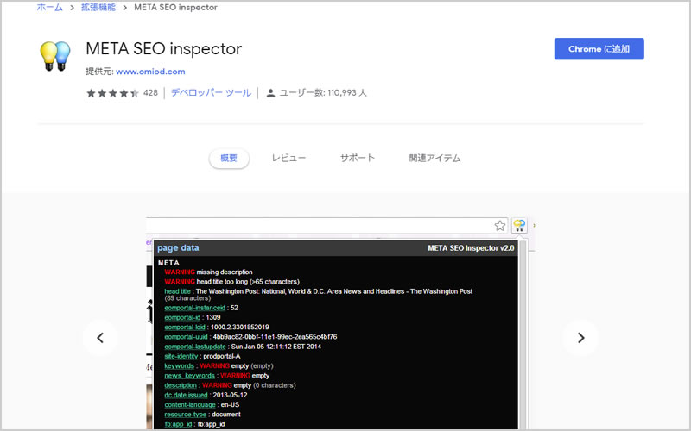Screen dimensions: 691x431
Task: Click the WARNING missing description line
Action: (208, 272)
